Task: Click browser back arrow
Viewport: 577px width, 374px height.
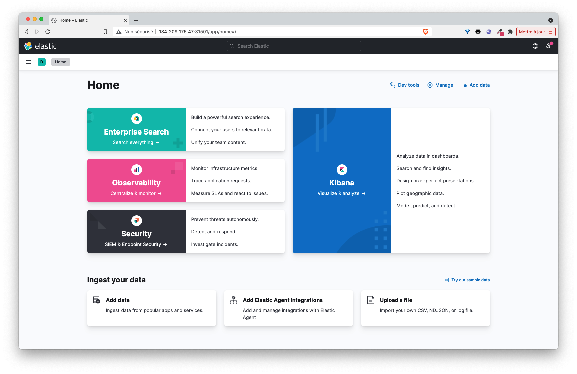Action: (x=26, y=32)
